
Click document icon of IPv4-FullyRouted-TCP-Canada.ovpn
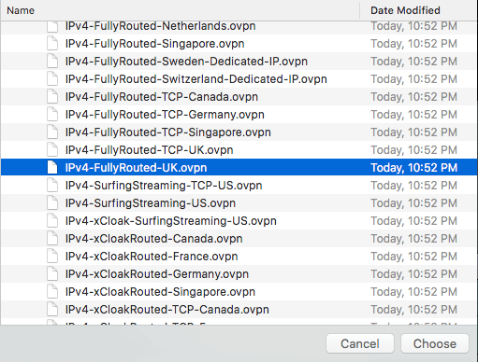52,96
